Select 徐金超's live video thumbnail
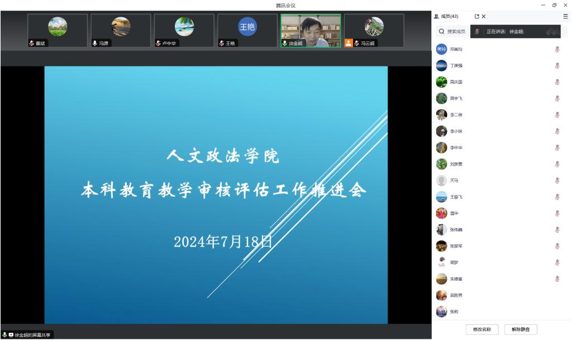 pyautogui.click(x=311, y=30)
